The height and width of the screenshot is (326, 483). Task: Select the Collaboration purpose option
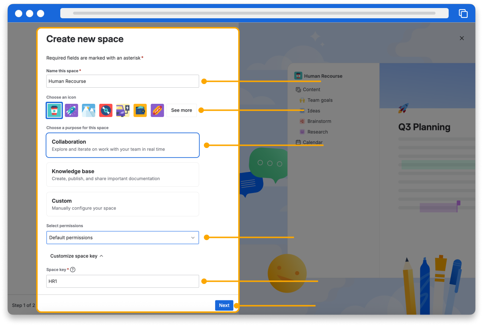pyautogui.click(x=122, y=145)
